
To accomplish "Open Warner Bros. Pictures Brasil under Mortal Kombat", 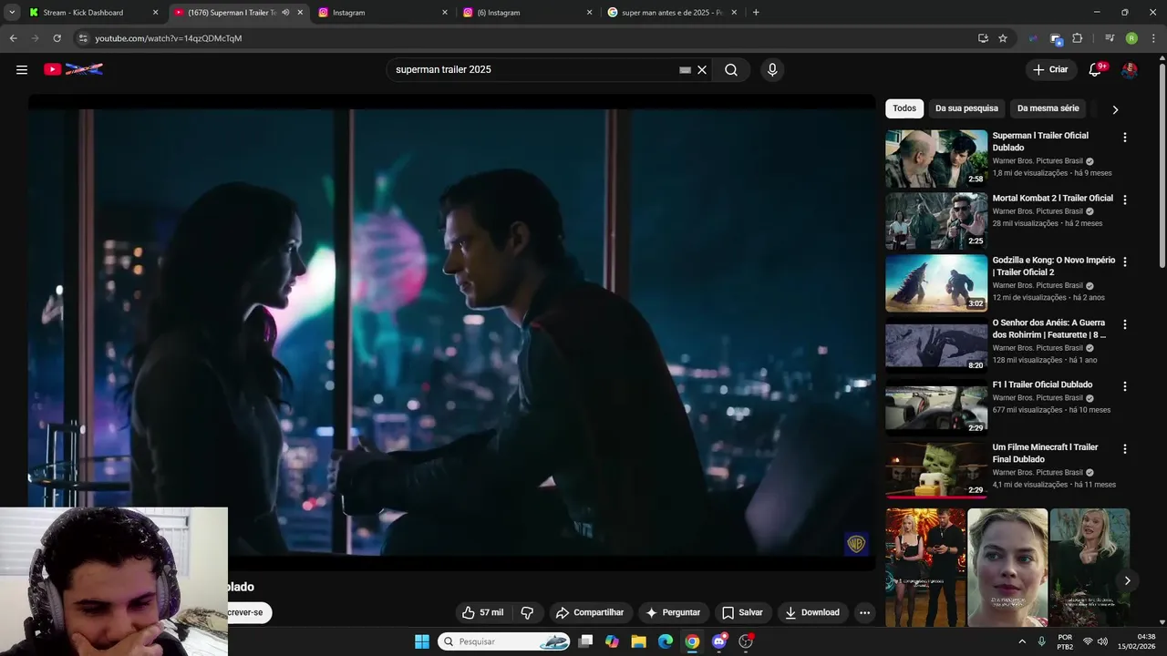I will pos(1038,211).
